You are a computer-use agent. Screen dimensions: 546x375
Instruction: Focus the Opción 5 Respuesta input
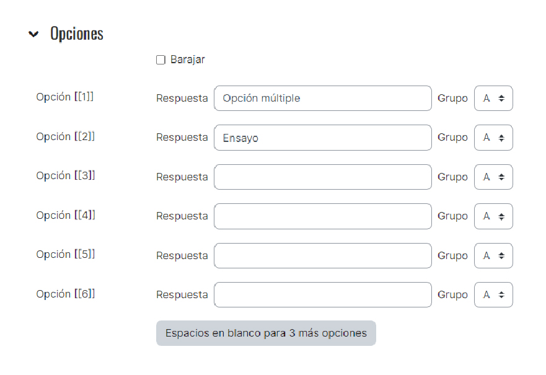(x=323, y=255)
